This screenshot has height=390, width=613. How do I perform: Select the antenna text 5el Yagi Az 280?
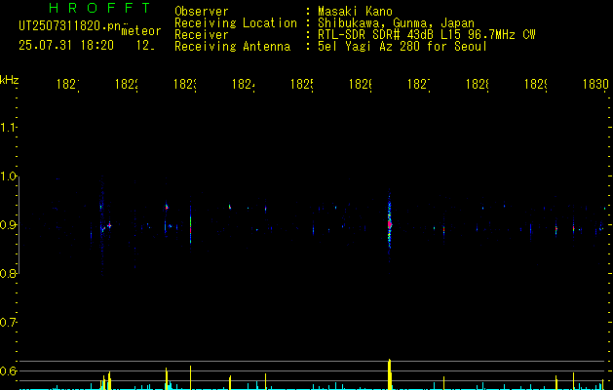coord(370,47)
